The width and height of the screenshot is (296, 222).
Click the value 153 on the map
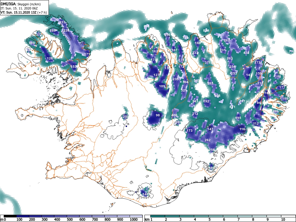(x=74, y=67)
